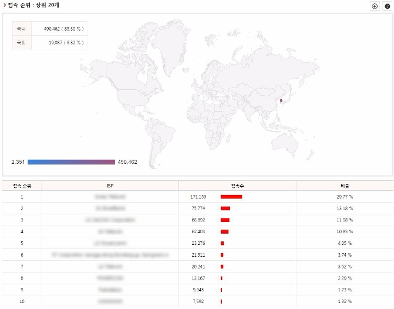The width and height of the screenshot is (394, 309).
Task: Click the plus icon in the panel header
Action: (x=375, y=6)
